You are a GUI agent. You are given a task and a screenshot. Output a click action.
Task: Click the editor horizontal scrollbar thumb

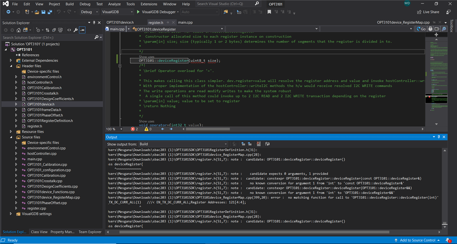click(x=208, y=129)
